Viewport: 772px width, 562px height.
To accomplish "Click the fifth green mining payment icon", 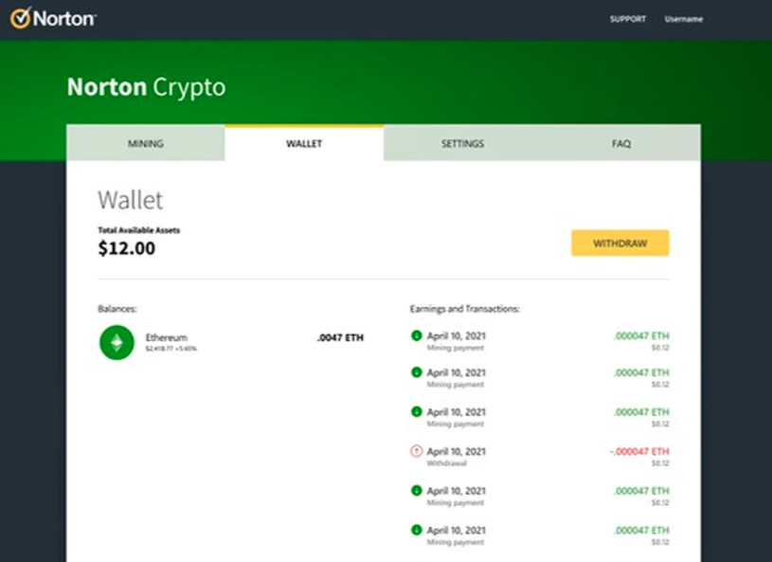I will click(x=417, y=491).
